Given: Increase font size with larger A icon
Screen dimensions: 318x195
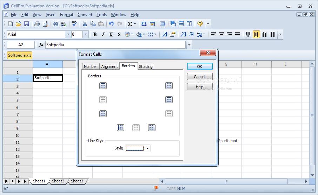Looking at the screenshot, I should coord(183,34).
